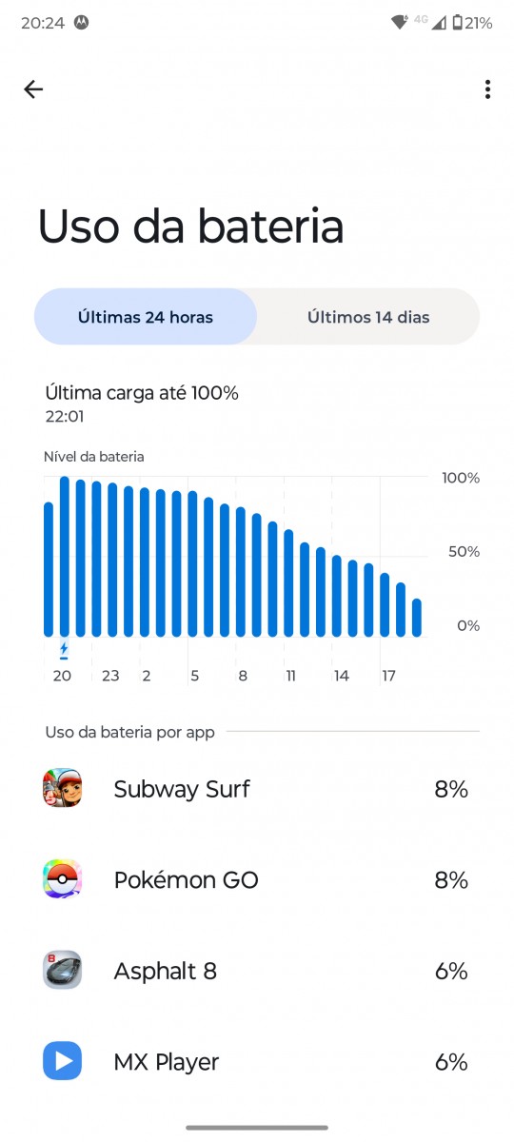This screenshot has height=1142, width=514.
Task: Select the last battery bar in the chart
Action: coord(416,618)
